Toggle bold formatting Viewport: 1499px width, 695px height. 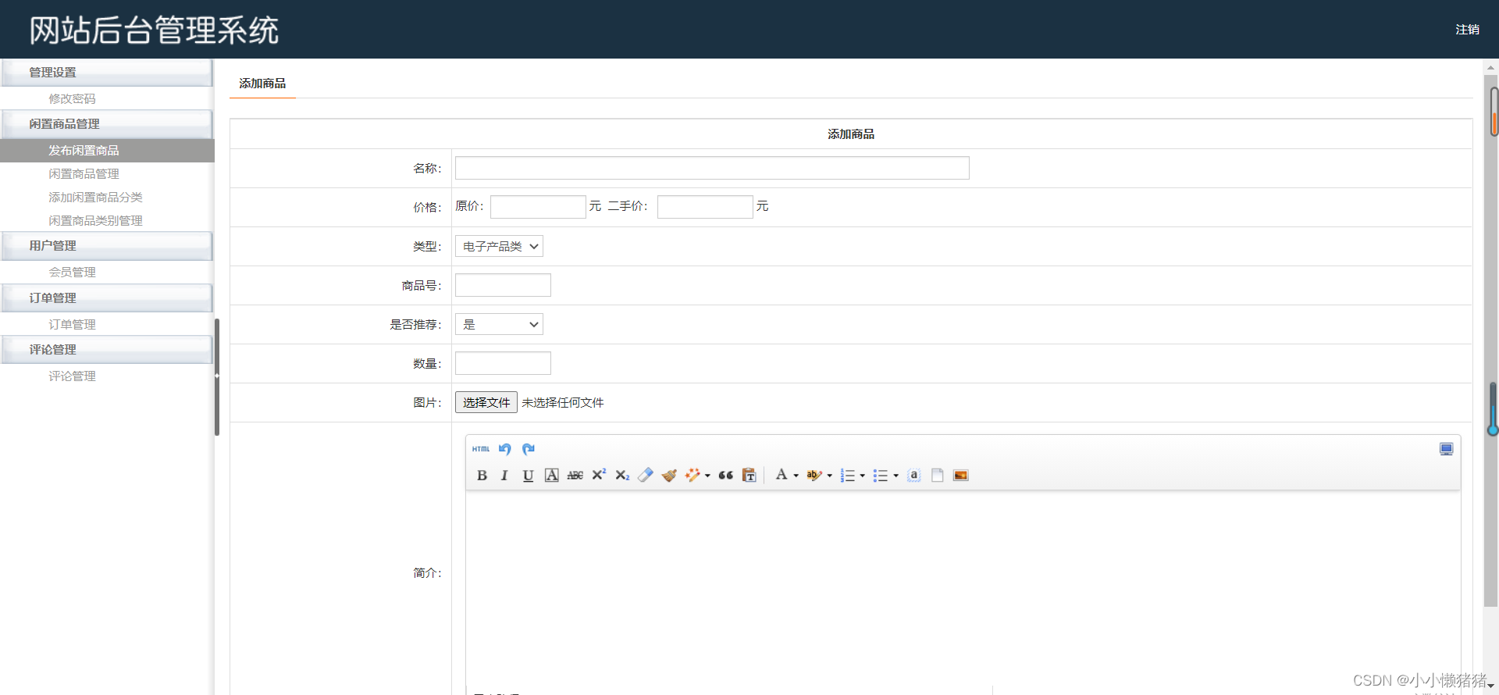pyautogui.click(x=482, y=476)
